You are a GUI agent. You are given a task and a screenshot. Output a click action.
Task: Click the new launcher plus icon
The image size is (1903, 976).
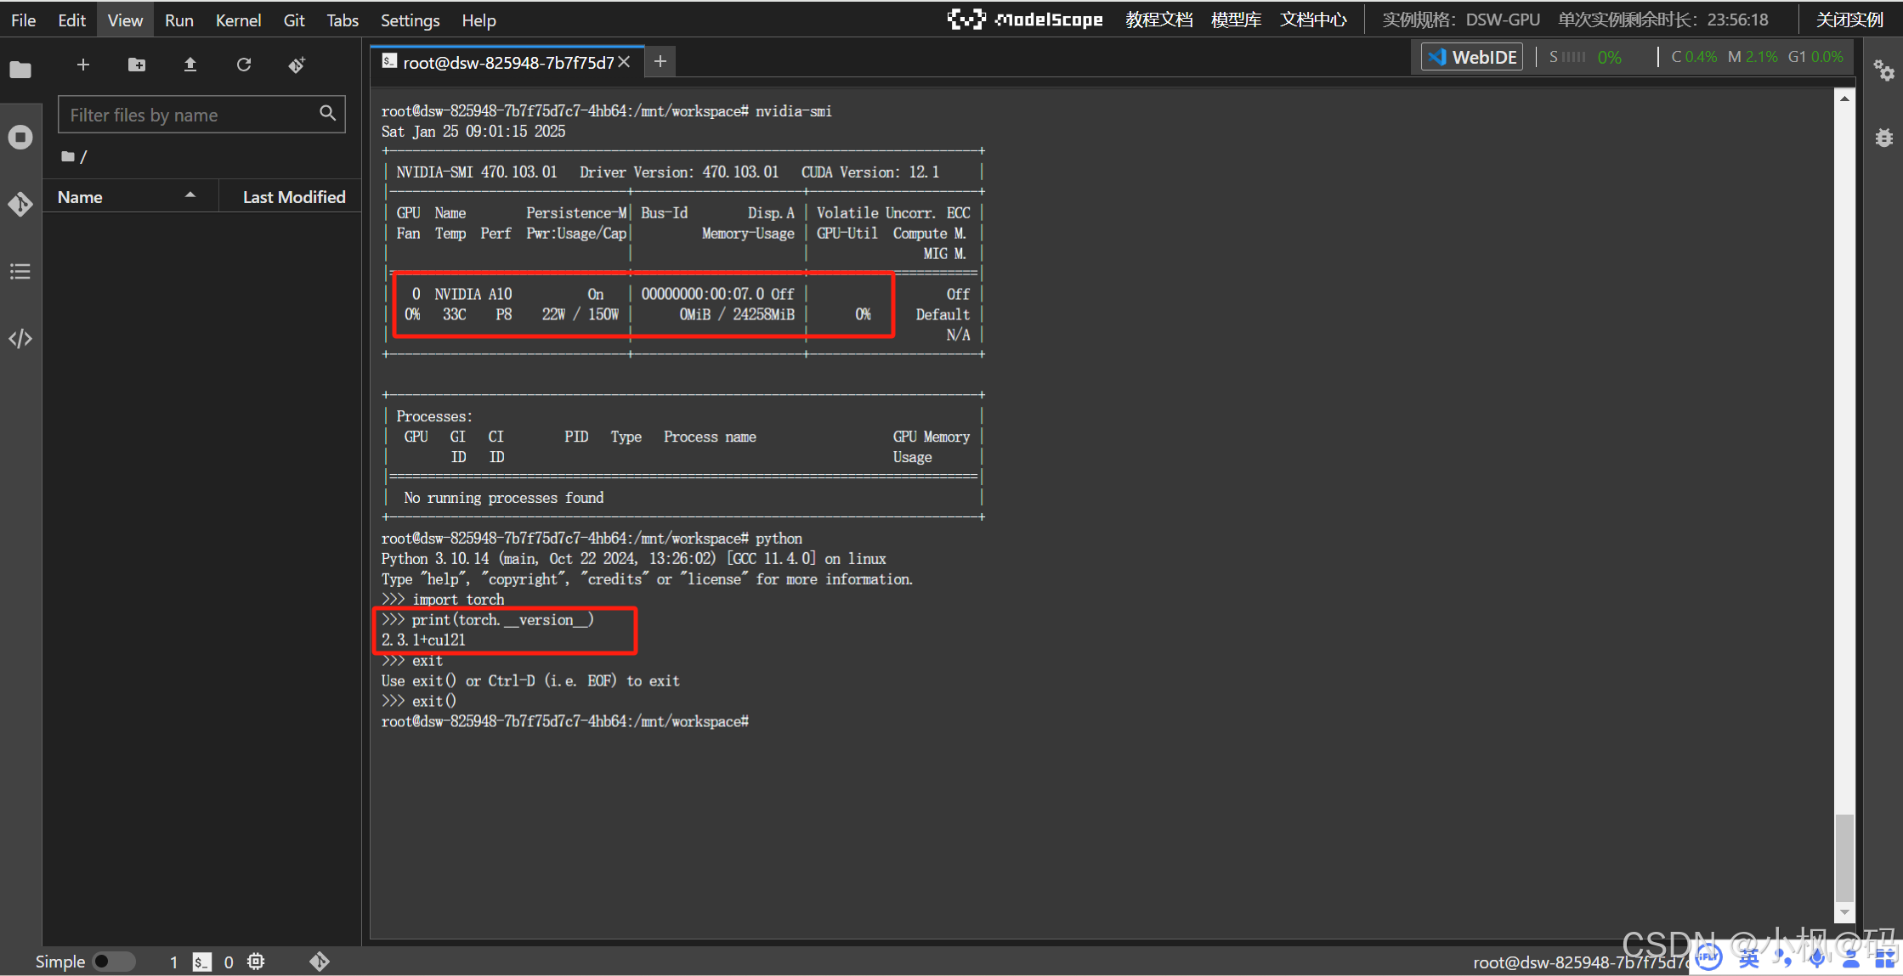coord(82,65)
